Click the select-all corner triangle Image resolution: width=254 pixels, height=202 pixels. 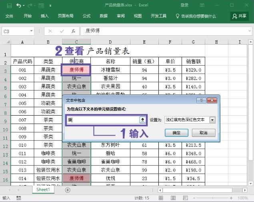(8, 42)
